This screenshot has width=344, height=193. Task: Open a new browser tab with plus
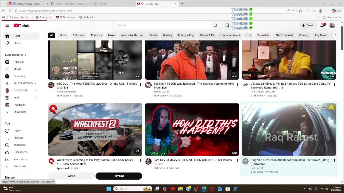182,4
